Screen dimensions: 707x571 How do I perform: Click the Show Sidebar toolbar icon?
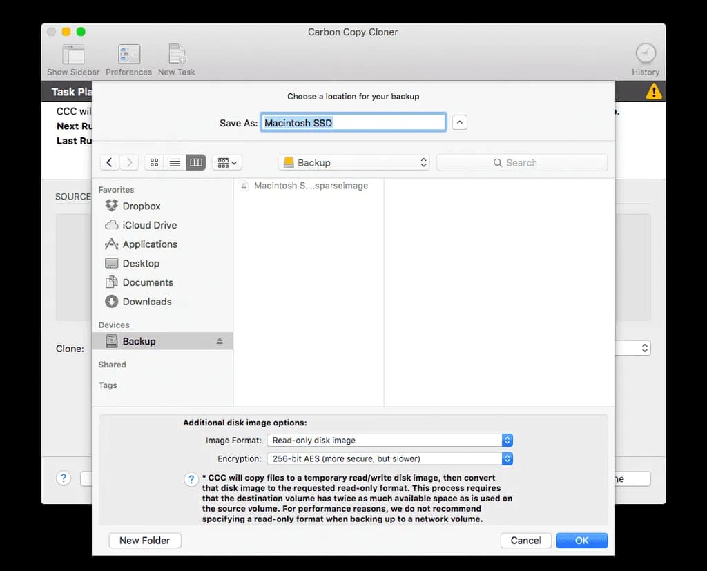click(x=73, y=55)
